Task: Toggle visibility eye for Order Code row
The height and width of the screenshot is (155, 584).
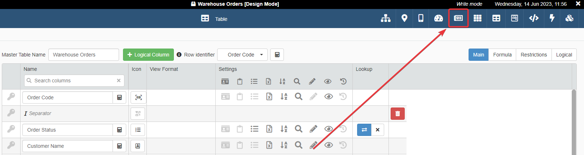Action: pos(328,97)
